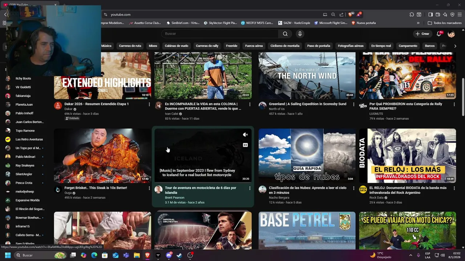
Task: Open Brave VPN shield icon
Action: tap(452, 14)
